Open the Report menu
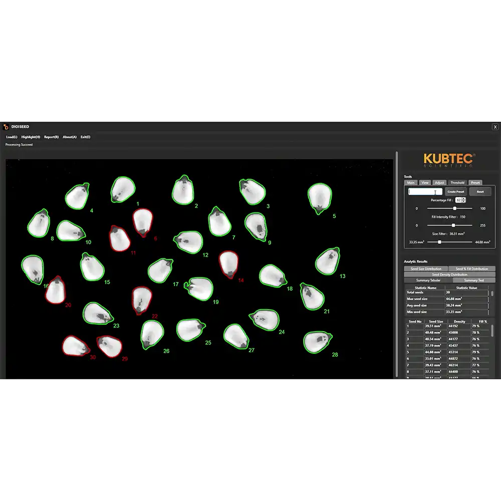Viewport: 501px width, 501px height. (x=51, y=137)
